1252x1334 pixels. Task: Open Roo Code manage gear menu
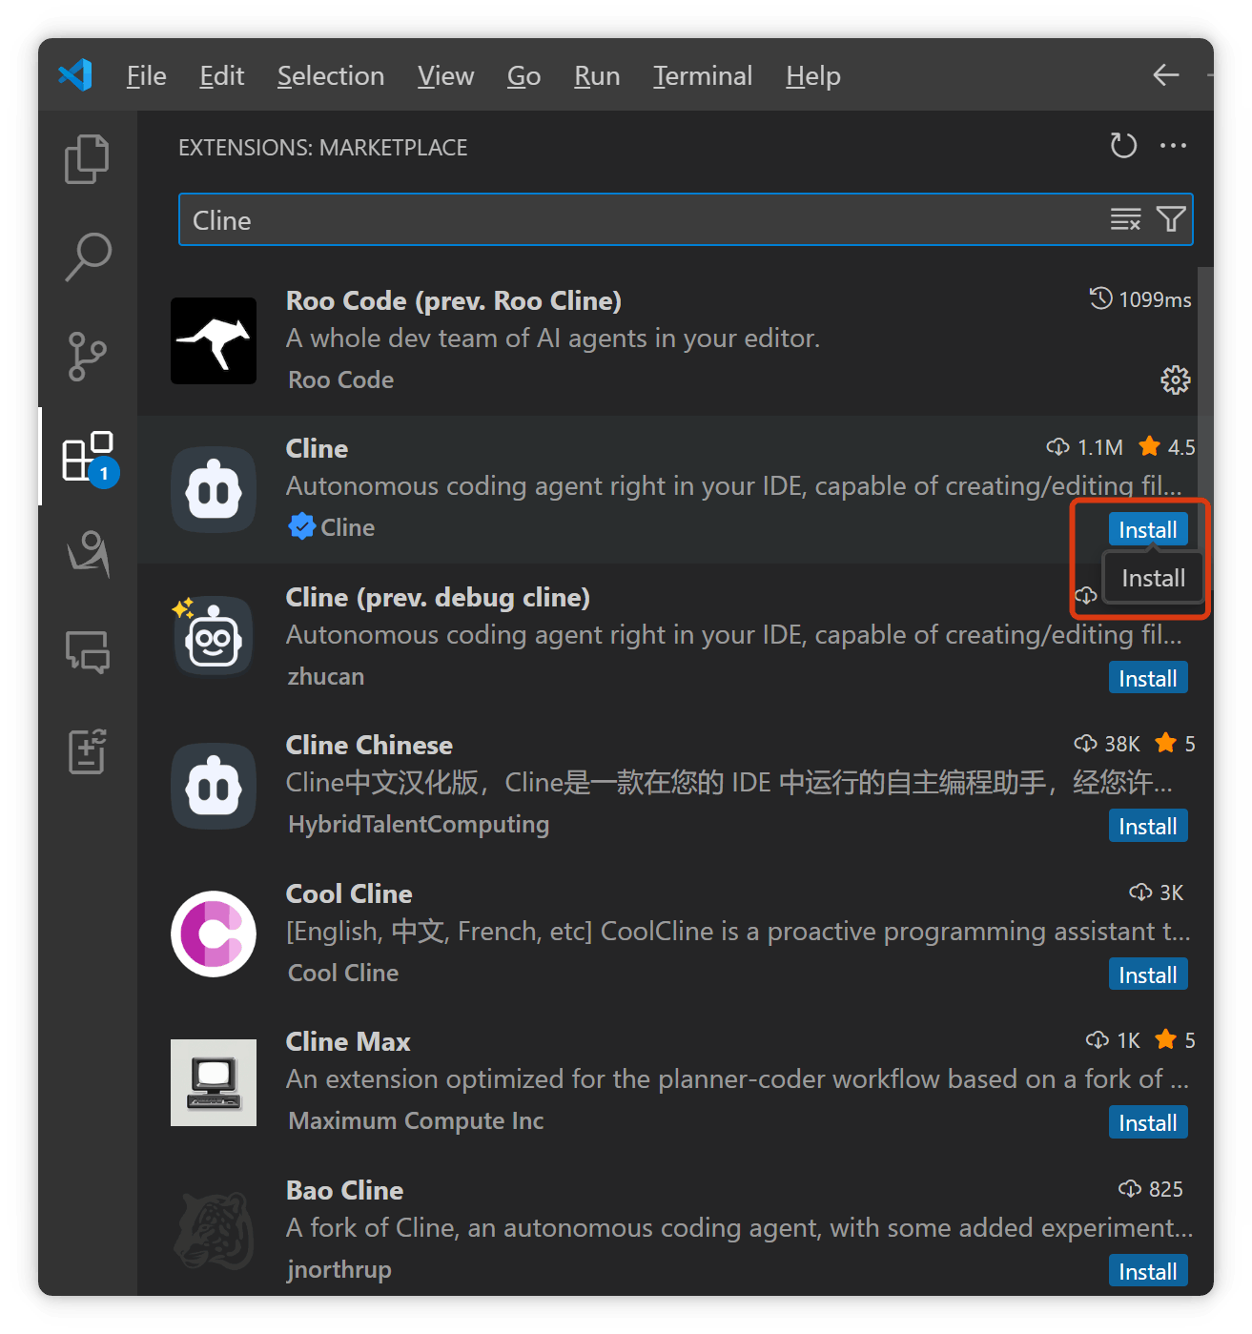[x=1175, y=380]
